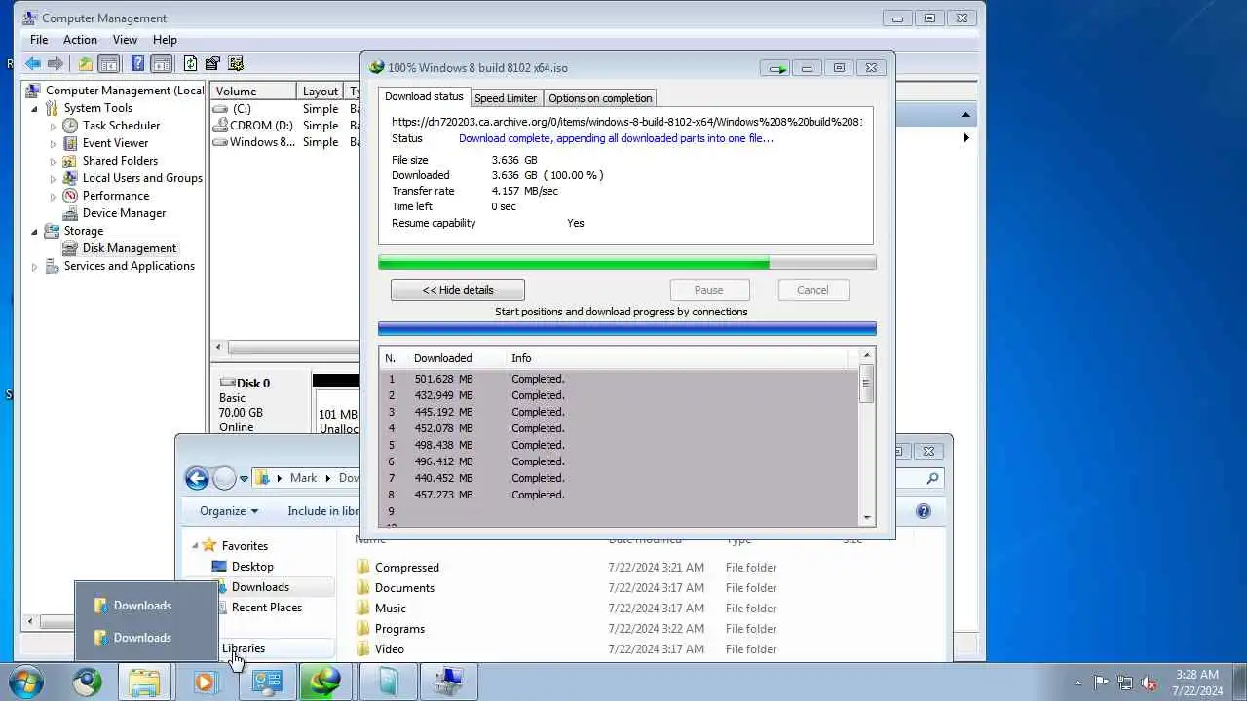Click the green download progress bar
The height and width of the screenshot is (701, 1247).
(x=627, y=263)
